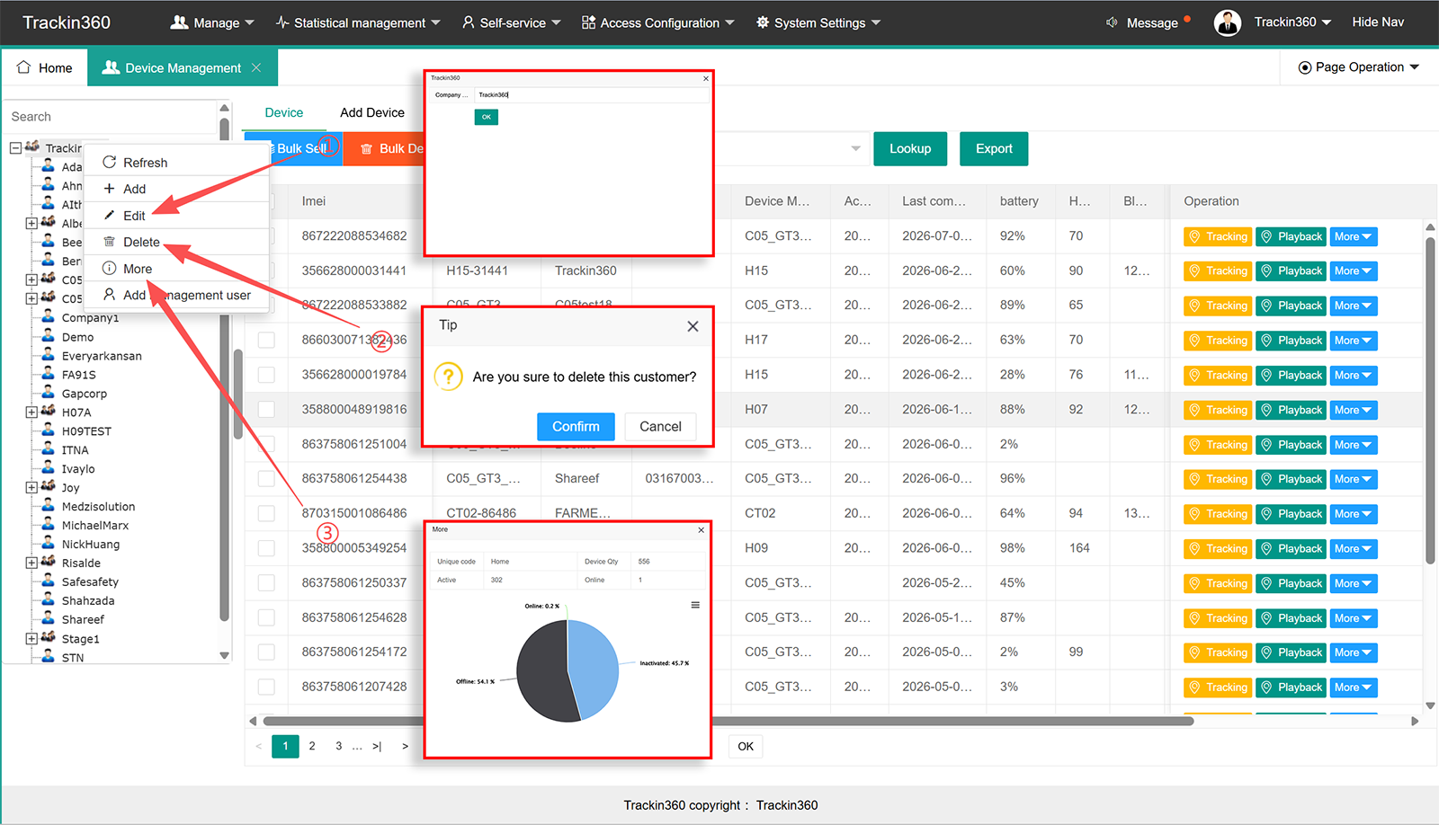Click the Edit pencil icon in context menu

[x=109, y=215]
